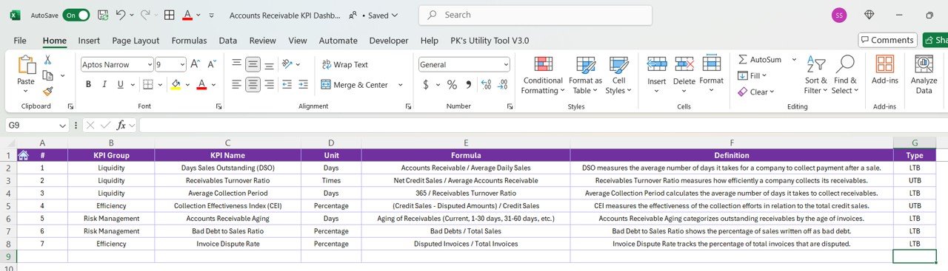948x271 pixels.
Task: Click the Save icon in title bar
Action: pos(103,15)
